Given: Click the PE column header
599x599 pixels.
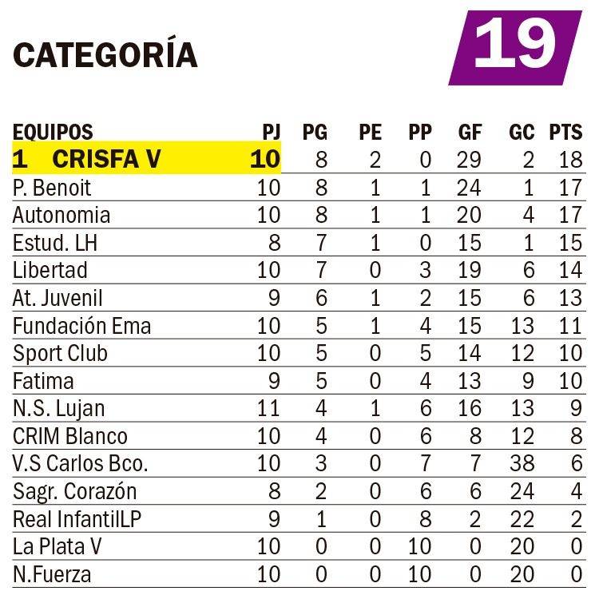Looking at the screenshot, I should click(x=370, y=132).
